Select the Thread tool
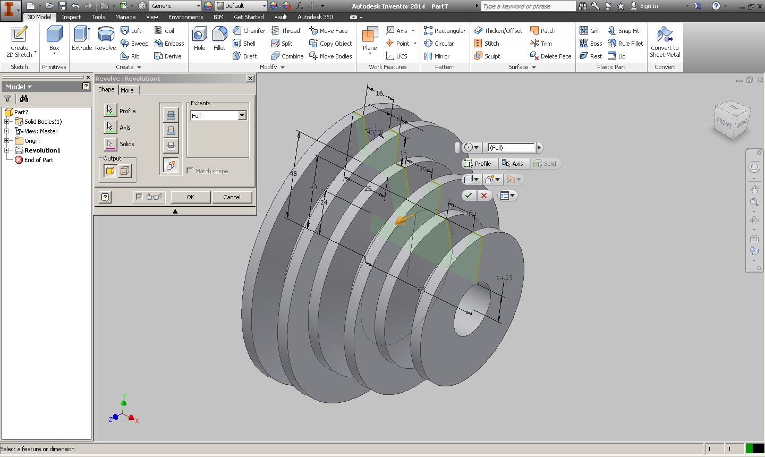This screenshot has width=765, height=457. tap(285, 31)
